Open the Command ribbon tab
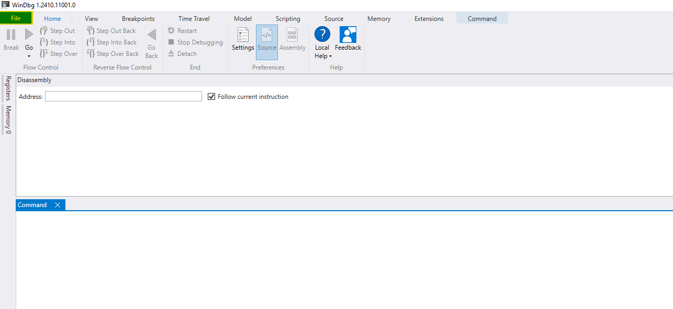The width and height of the screenshot is (673, 309). coord(482,18)
